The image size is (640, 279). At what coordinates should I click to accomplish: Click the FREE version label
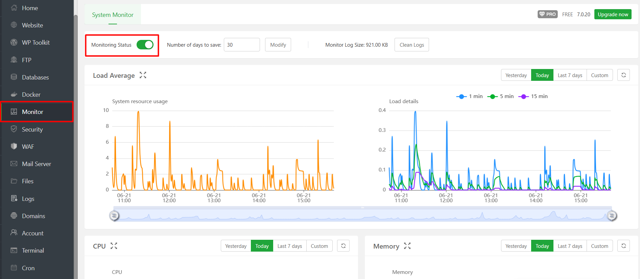click(567, 14)
